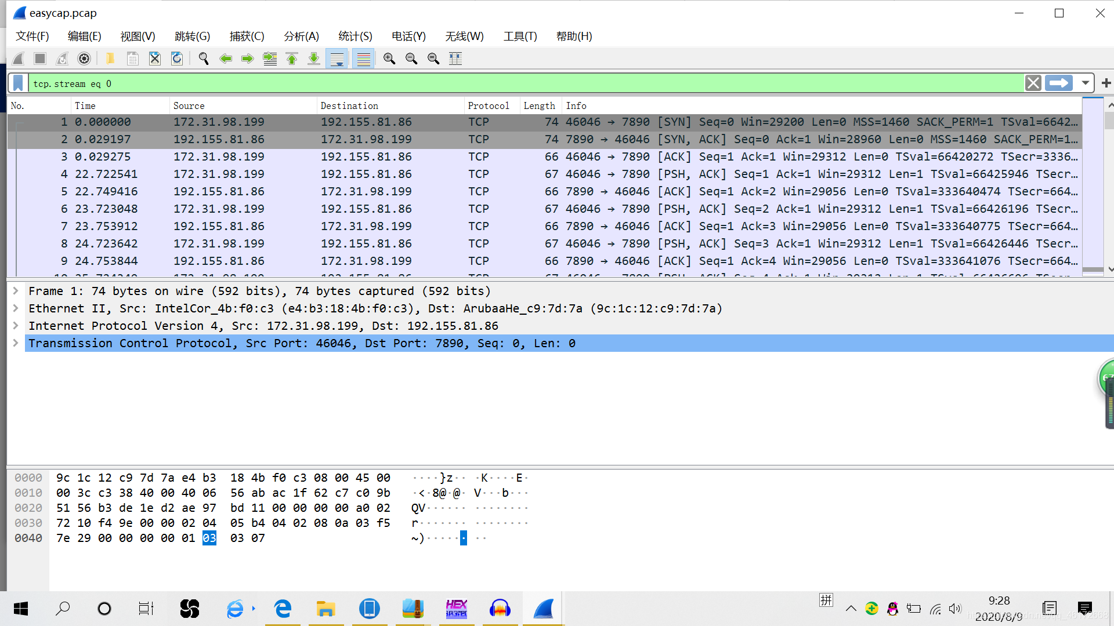
Task: Open display filter history dropdown
Action: tap(1085, 83)
